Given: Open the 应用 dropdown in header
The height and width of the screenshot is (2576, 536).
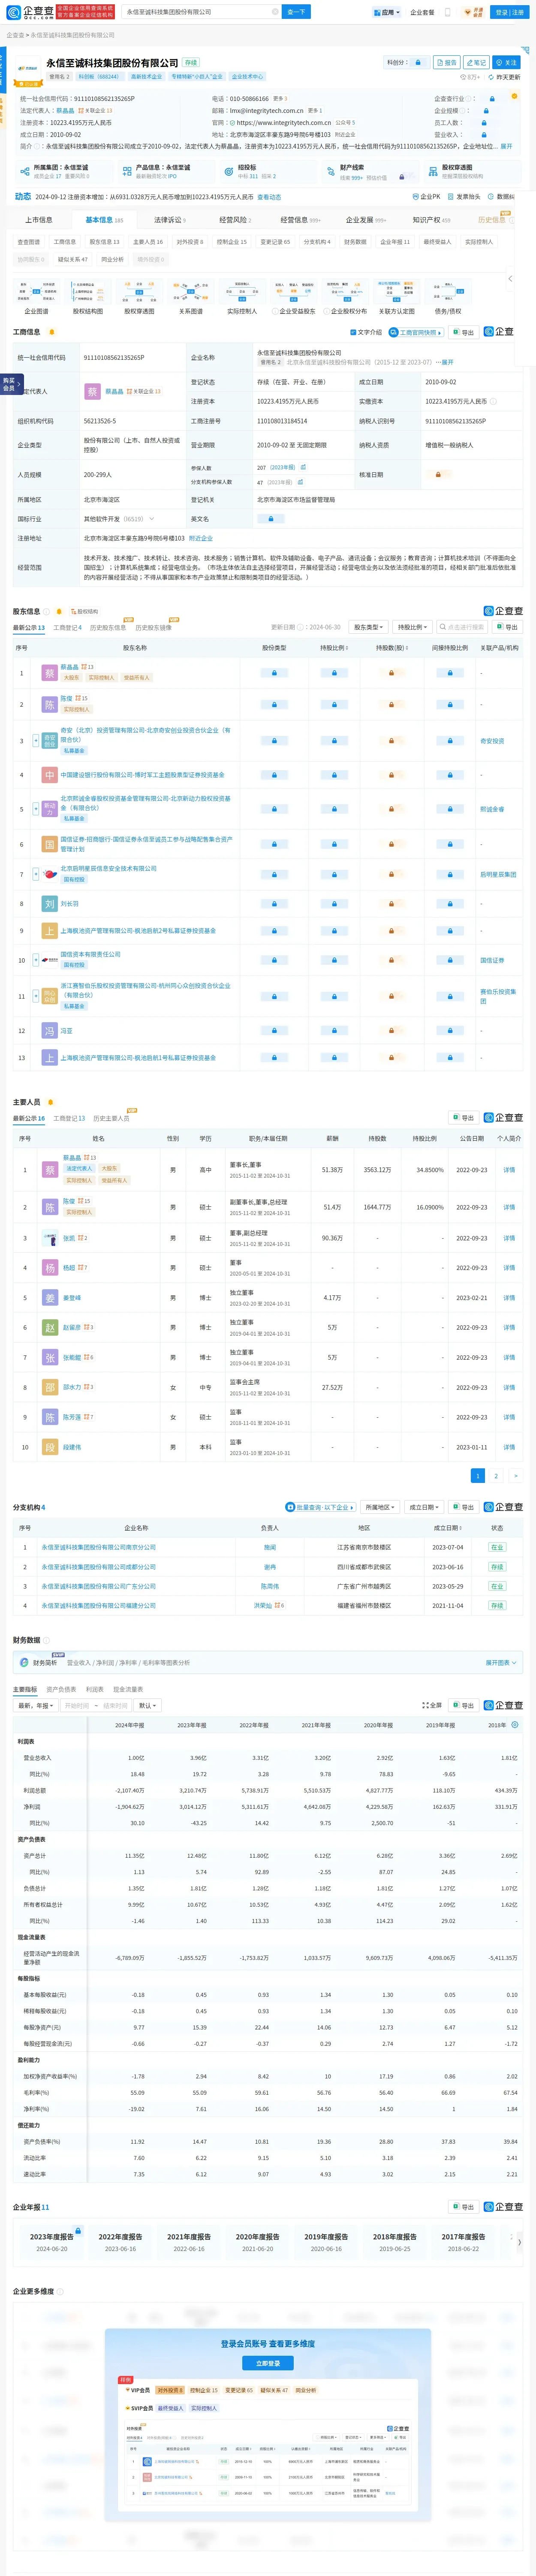Looking at the screenshot, I should coord(386,12).
